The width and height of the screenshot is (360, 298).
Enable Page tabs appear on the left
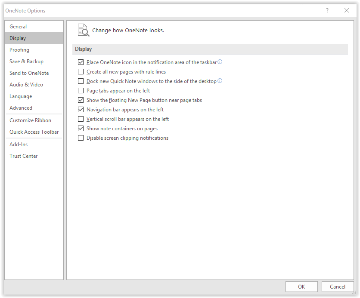[81, 91]
